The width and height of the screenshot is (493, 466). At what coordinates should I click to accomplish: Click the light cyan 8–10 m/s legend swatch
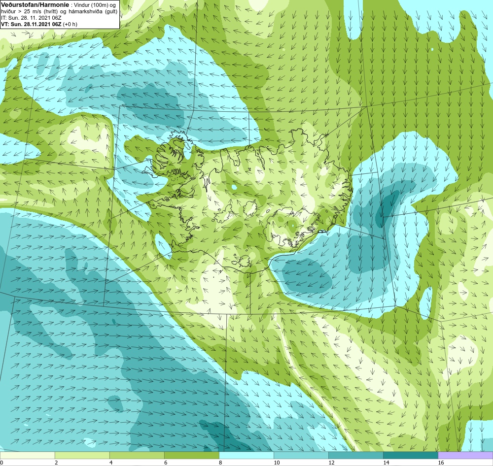(246, 455)
